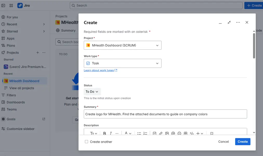The width and height of the screenshot is (263, 156).
Task: Mention someone with the @ icon
Action: pyautogui.click(x=173, y=133)
